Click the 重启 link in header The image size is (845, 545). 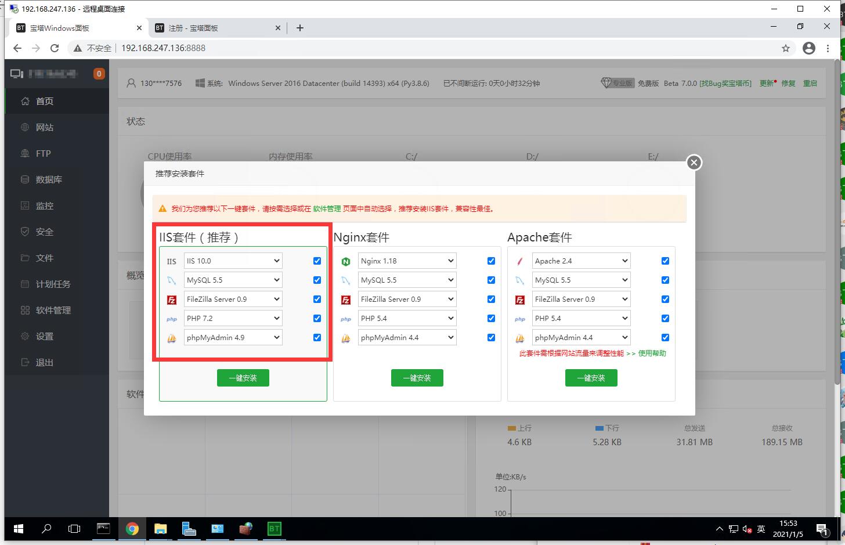click(810, 83)
